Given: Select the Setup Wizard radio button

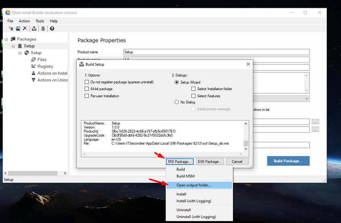Looking at the screenshot, I should tap(177, 82).
